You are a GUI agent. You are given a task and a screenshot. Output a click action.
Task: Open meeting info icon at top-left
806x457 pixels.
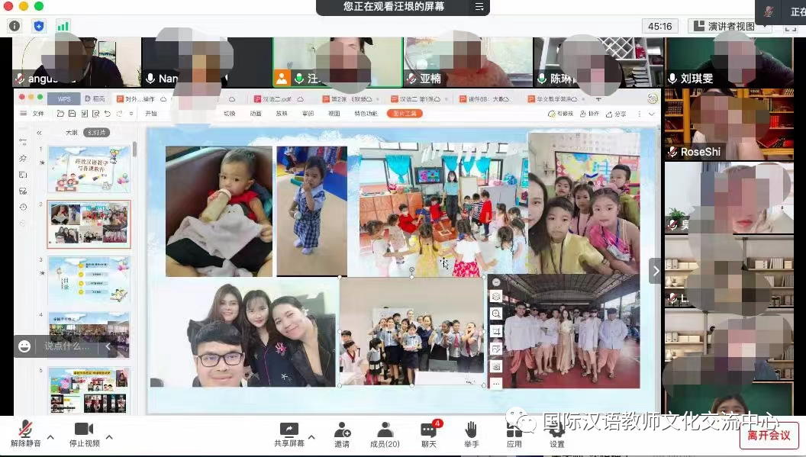point(15,26)
